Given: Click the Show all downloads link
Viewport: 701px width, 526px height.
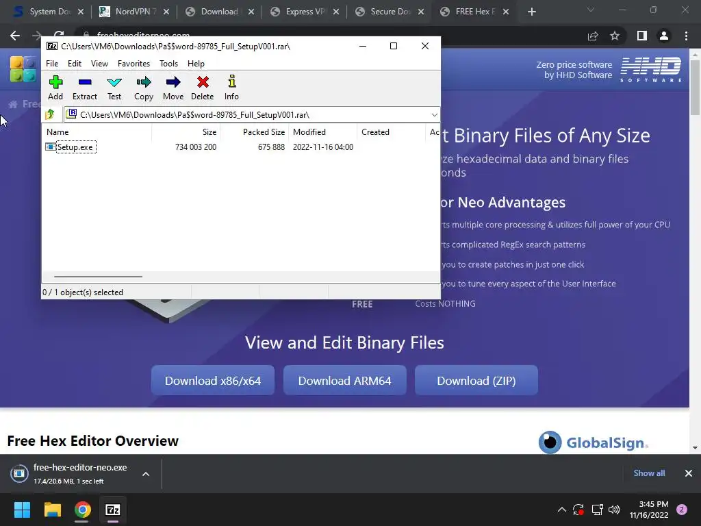Looking at the screenshot, I should (649, 473).
